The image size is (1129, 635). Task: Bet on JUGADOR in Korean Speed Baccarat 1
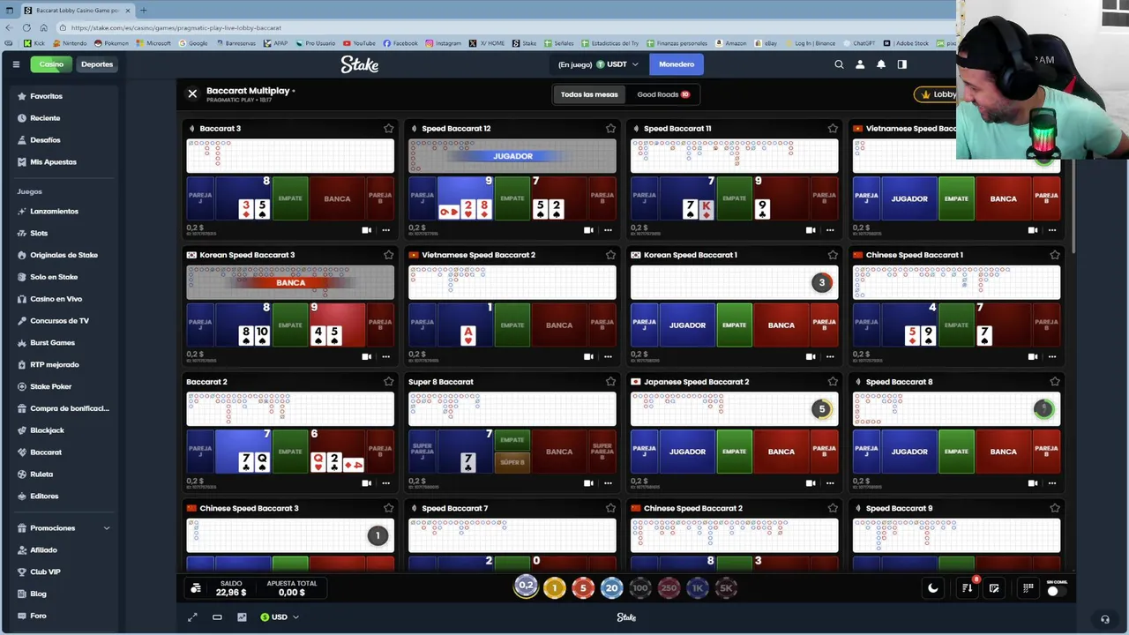pyautogui.click(x=687, y=325)
